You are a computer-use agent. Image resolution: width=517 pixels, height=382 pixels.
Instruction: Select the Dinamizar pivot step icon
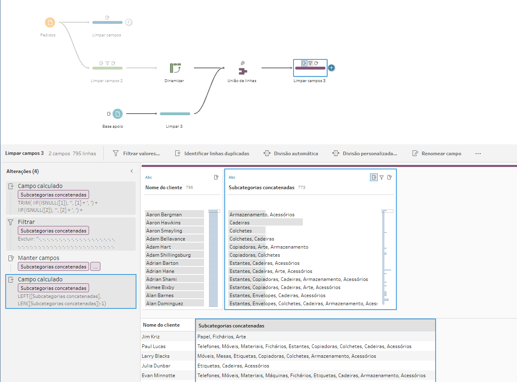[175, 68]
